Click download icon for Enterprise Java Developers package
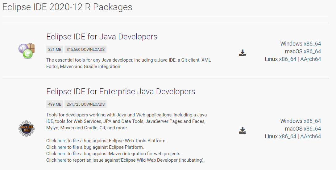 click(x=243, y=130)
